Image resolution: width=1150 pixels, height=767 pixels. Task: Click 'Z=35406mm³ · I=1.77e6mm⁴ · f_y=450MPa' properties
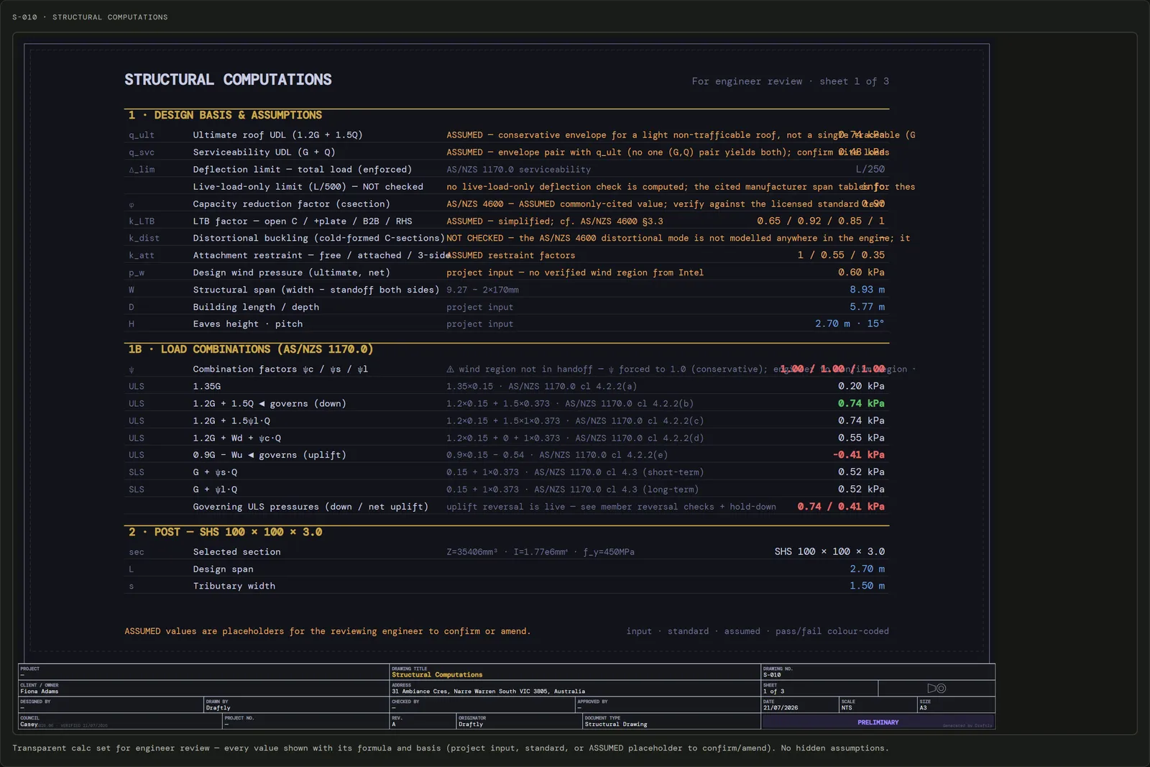click(540, 552)
